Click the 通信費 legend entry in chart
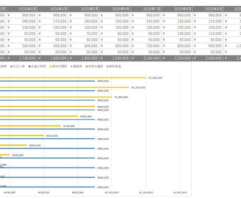241x199 pixels. (76, 67)
